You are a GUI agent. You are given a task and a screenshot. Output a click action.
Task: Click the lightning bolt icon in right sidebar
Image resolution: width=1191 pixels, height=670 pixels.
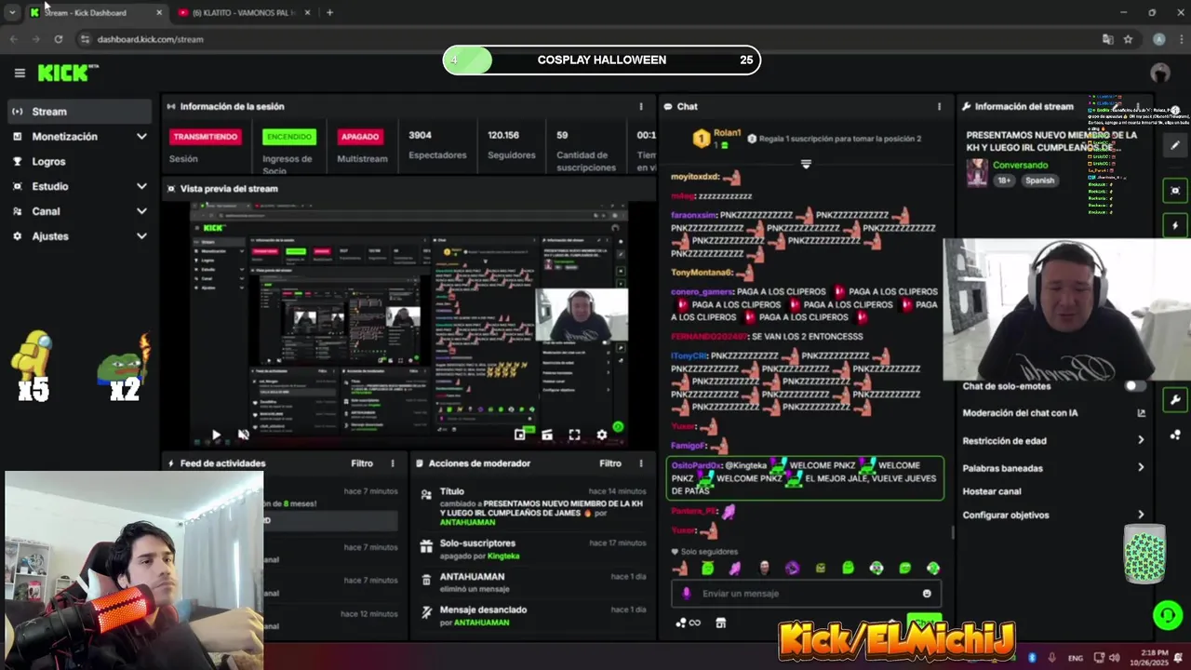point(1175,225)
